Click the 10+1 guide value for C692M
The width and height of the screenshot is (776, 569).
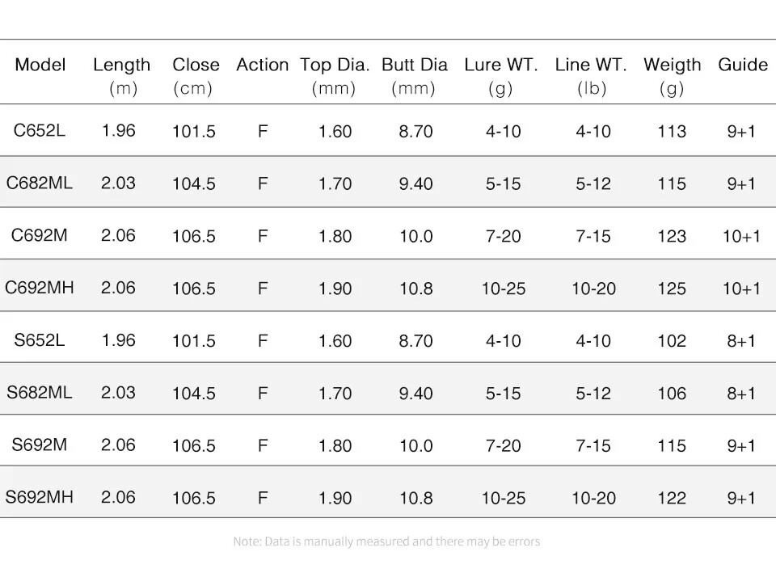click(x=741, y=236)
